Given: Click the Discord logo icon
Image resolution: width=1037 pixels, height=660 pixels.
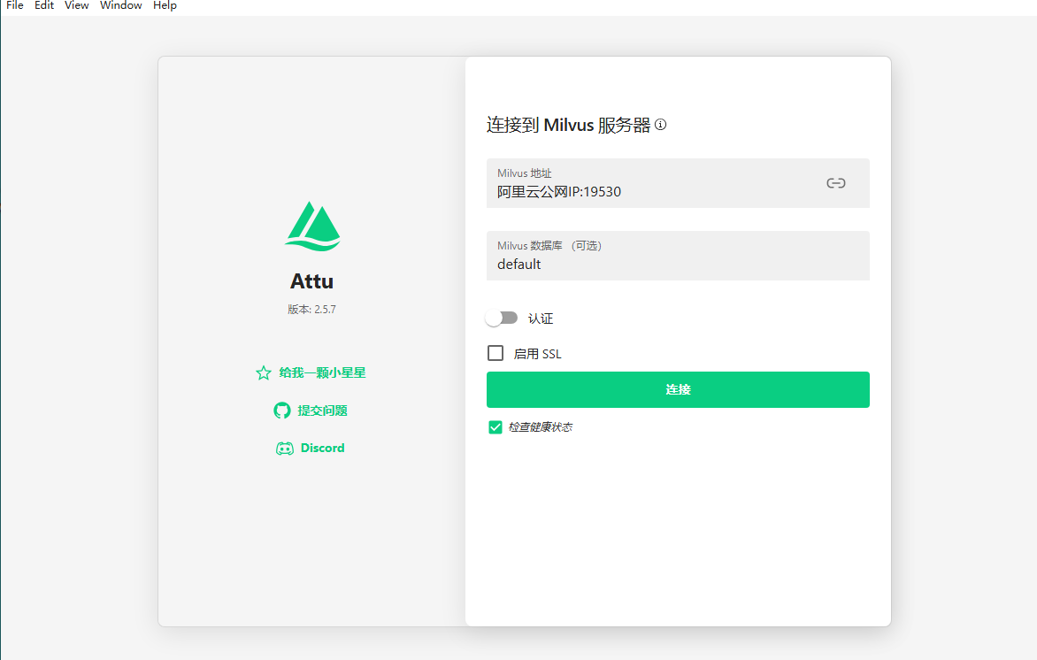Looking at the screenshot, I should click(285, 449).
